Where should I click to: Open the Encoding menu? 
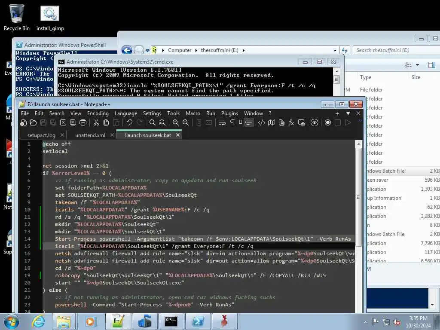coord(98,113)
